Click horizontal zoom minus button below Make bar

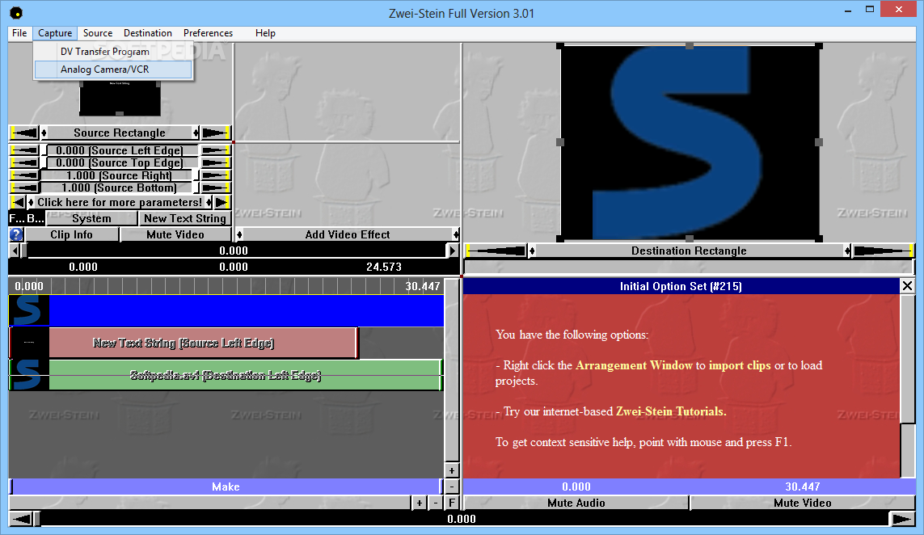436,503
